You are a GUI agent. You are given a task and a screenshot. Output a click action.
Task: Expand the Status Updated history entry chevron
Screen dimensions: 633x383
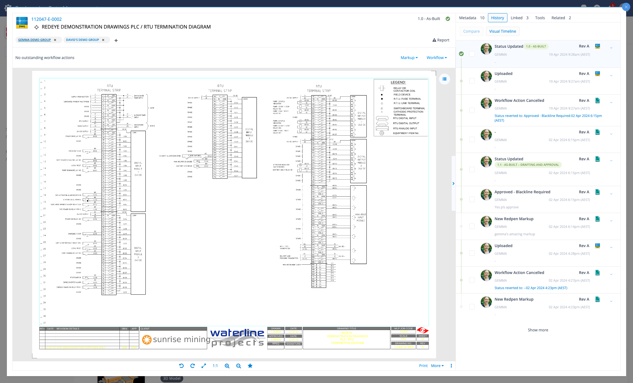(x=611, y=47)
